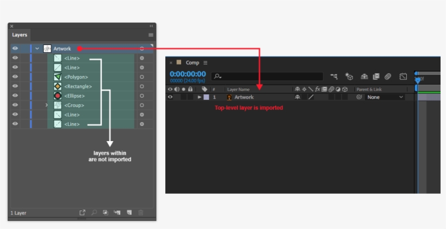Click Artwork layer label color swatch in timeline
446x229 pixels.
(x=206, y=97)
